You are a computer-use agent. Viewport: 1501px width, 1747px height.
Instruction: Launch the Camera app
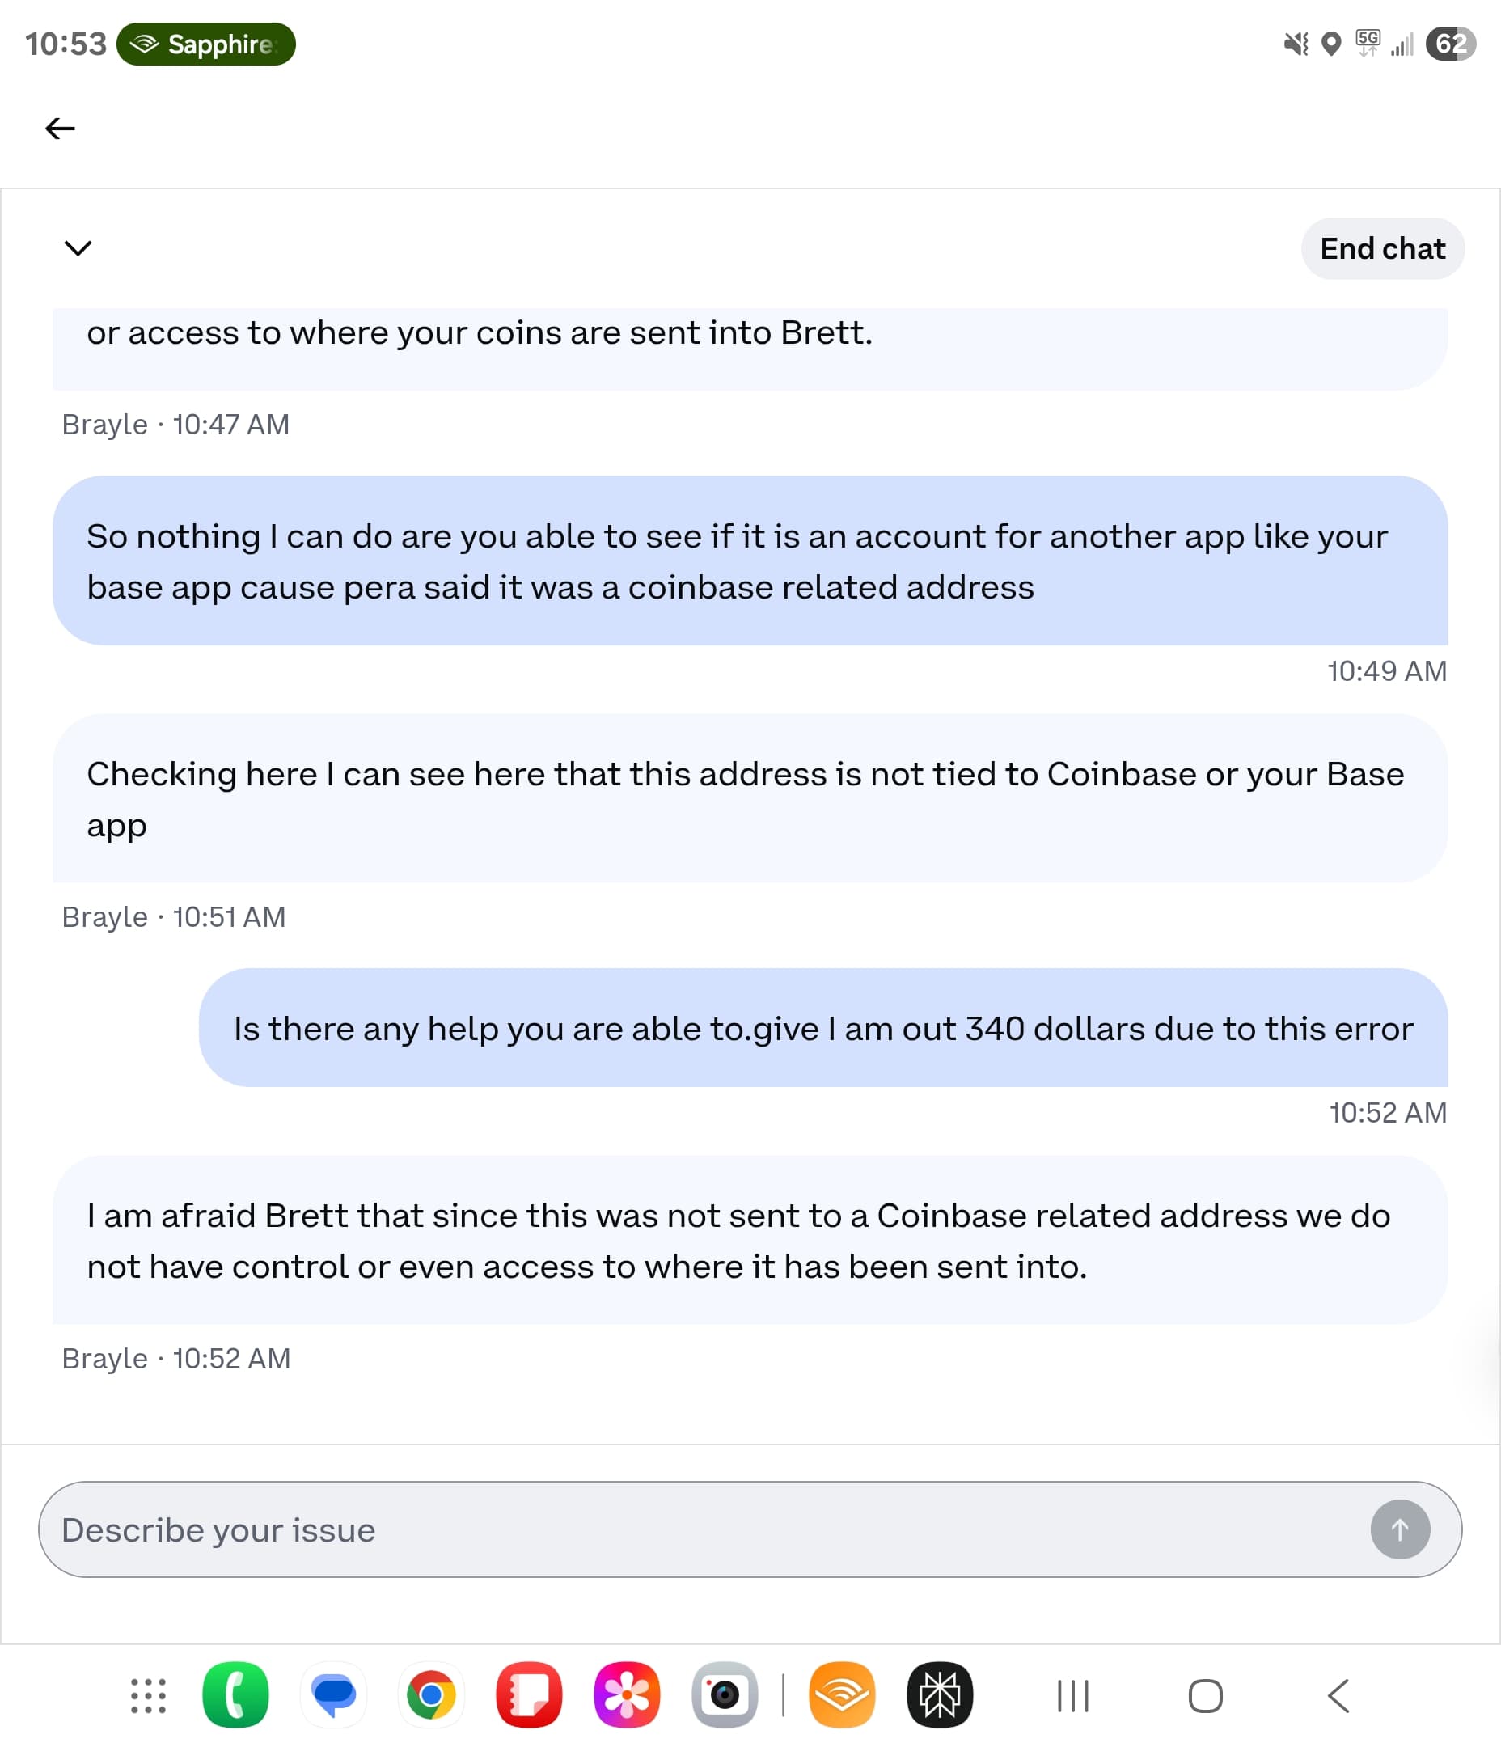[x=725, y=1694]
